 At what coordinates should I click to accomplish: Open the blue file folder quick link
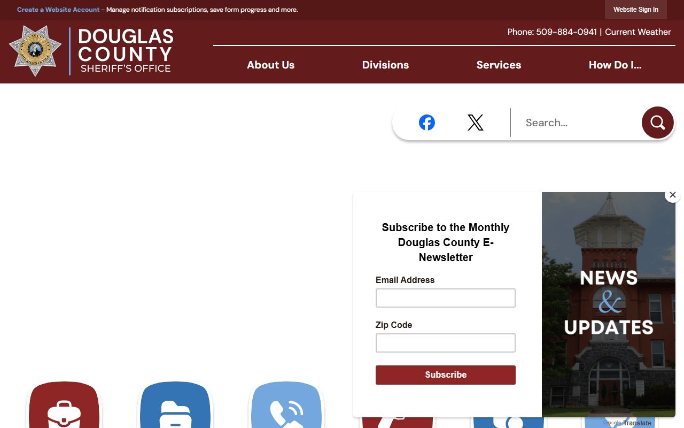pos(175,408)
